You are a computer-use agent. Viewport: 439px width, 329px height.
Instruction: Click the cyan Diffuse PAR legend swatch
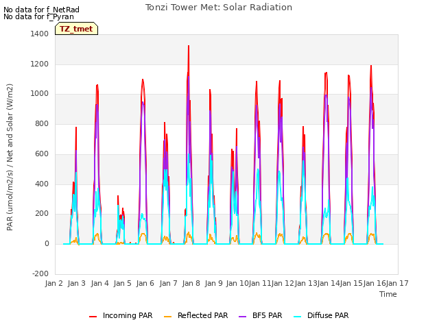[297, 317]
